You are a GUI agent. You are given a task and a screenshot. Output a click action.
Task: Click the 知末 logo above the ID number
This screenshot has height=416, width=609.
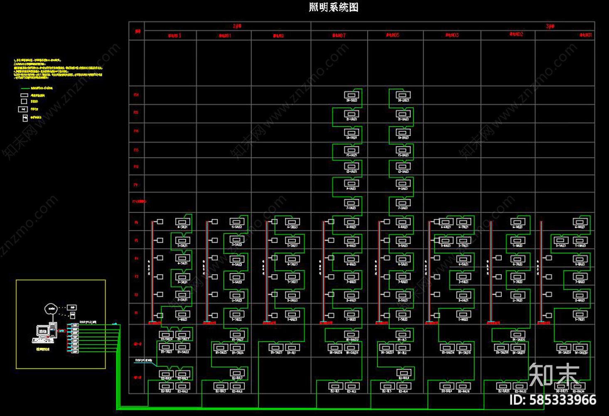click(x=554, y=375)
